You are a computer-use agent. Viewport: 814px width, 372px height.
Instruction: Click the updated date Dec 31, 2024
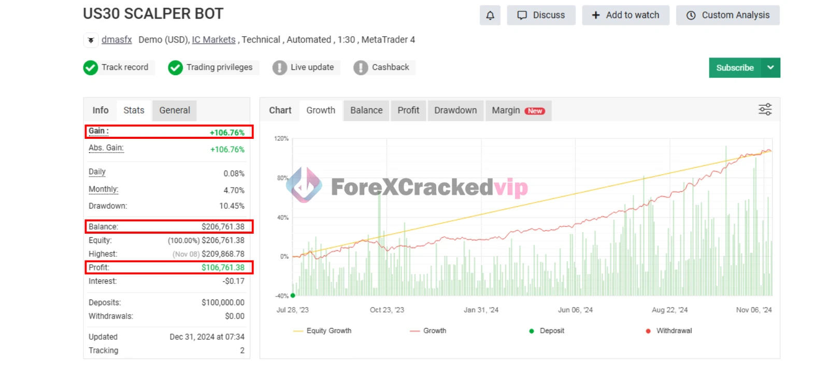(207, 337)
